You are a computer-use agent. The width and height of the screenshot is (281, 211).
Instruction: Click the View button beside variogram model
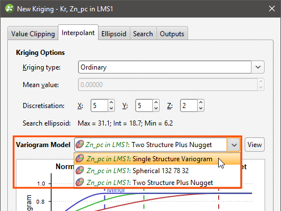pos(254,145)
